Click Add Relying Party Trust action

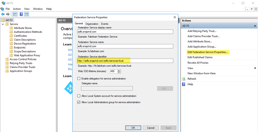pos(202,31)
